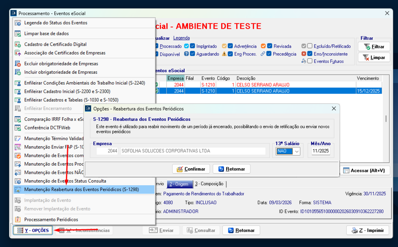
Task: Click the Mês/Ano input field
Action: point(321,151)
